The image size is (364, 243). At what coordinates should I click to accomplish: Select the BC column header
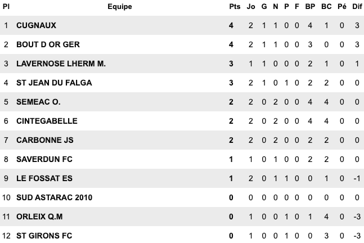point(326,7)
